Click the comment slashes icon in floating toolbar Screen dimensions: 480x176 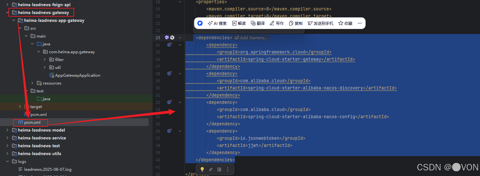pyautogui.click(x=211, y=169)
